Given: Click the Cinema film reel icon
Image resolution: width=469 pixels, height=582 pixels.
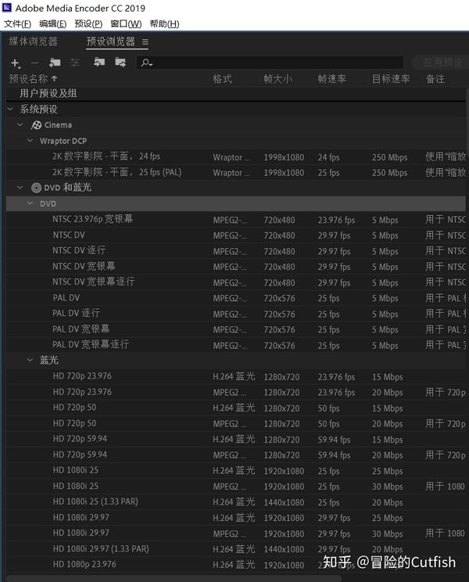Looking at the screenshot, I should point(36,125).
